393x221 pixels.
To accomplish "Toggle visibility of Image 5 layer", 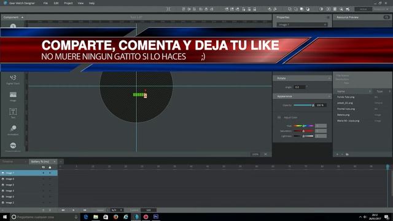I will [x=44, y=185].
